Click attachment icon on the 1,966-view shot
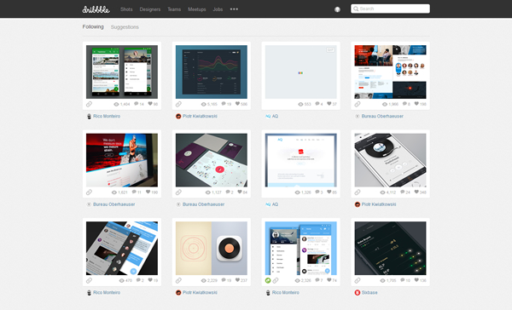The image size is (512, 310). pos(358,104)
